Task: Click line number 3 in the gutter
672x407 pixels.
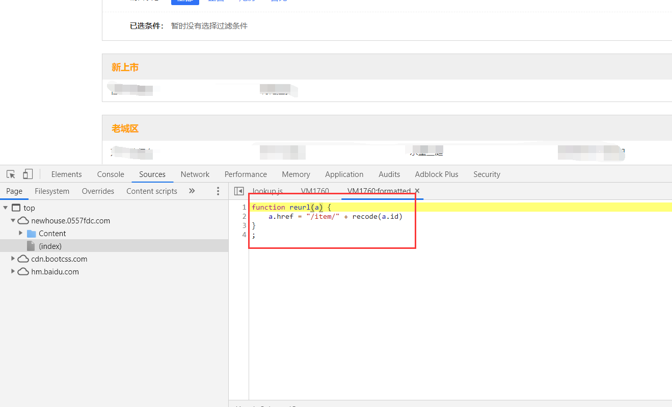Action: [x=244, y=225]
